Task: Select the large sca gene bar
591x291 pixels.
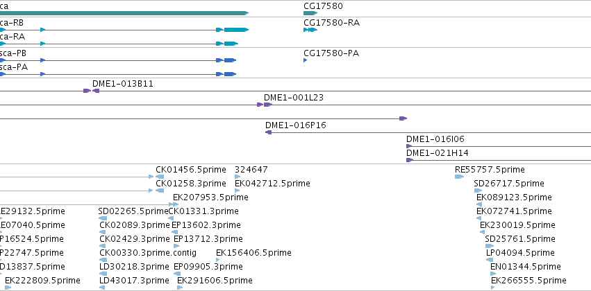Action: pos(124,13)
